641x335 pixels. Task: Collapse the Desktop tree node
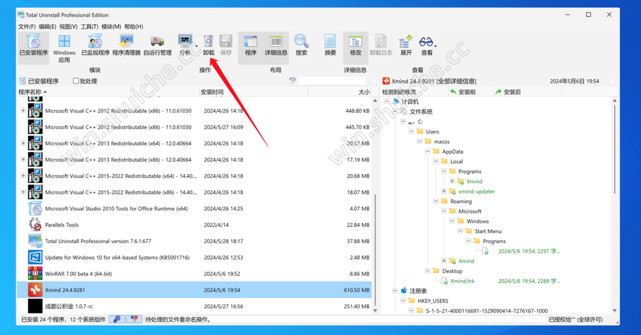tap(427, 271)
